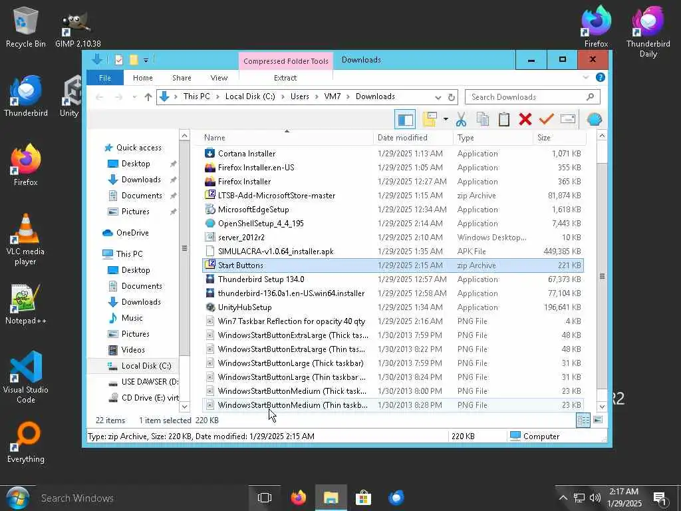Click the volume speaker icon in the system tray
Screen dimensions: 681x511
point(595,498)
